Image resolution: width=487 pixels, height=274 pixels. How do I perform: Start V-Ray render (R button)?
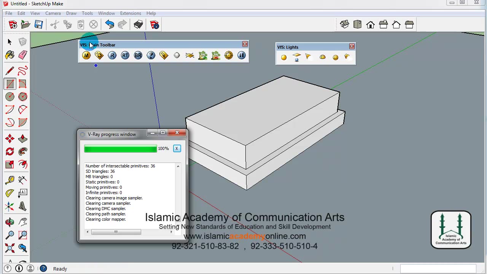(x=112, y=56)
